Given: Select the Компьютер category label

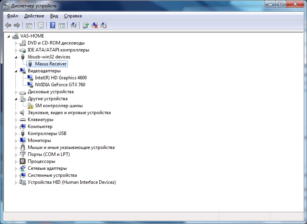Looking at the screenshot, I should (x=40, y=127).
